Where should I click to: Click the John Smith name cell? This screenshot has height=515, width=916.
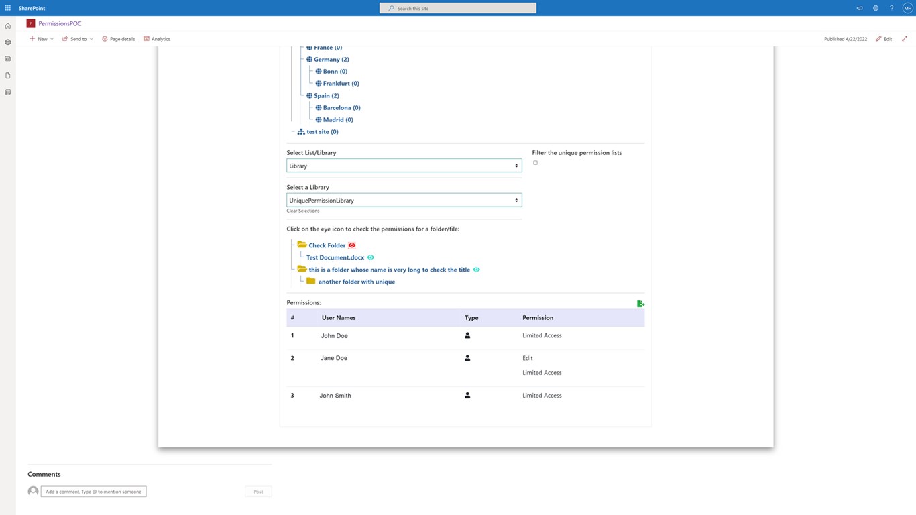coord(335,396)
